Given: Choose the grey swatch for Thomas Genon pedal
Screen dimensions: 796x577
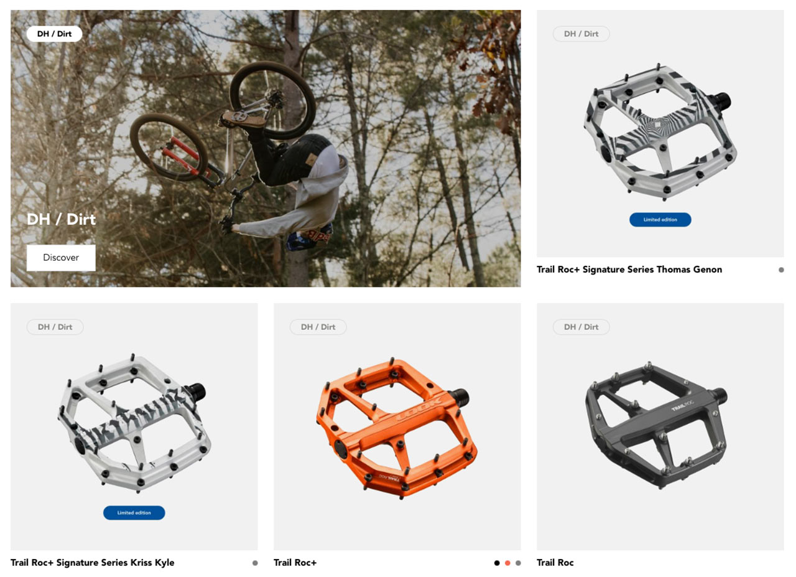Looking at the screenshot, I should pyautogui.click(x=781, y=270).
